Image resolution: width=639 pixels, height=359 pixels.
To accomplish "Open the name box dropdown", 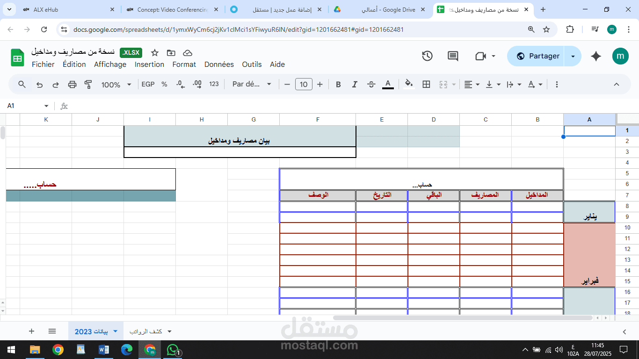I will 46,106.
